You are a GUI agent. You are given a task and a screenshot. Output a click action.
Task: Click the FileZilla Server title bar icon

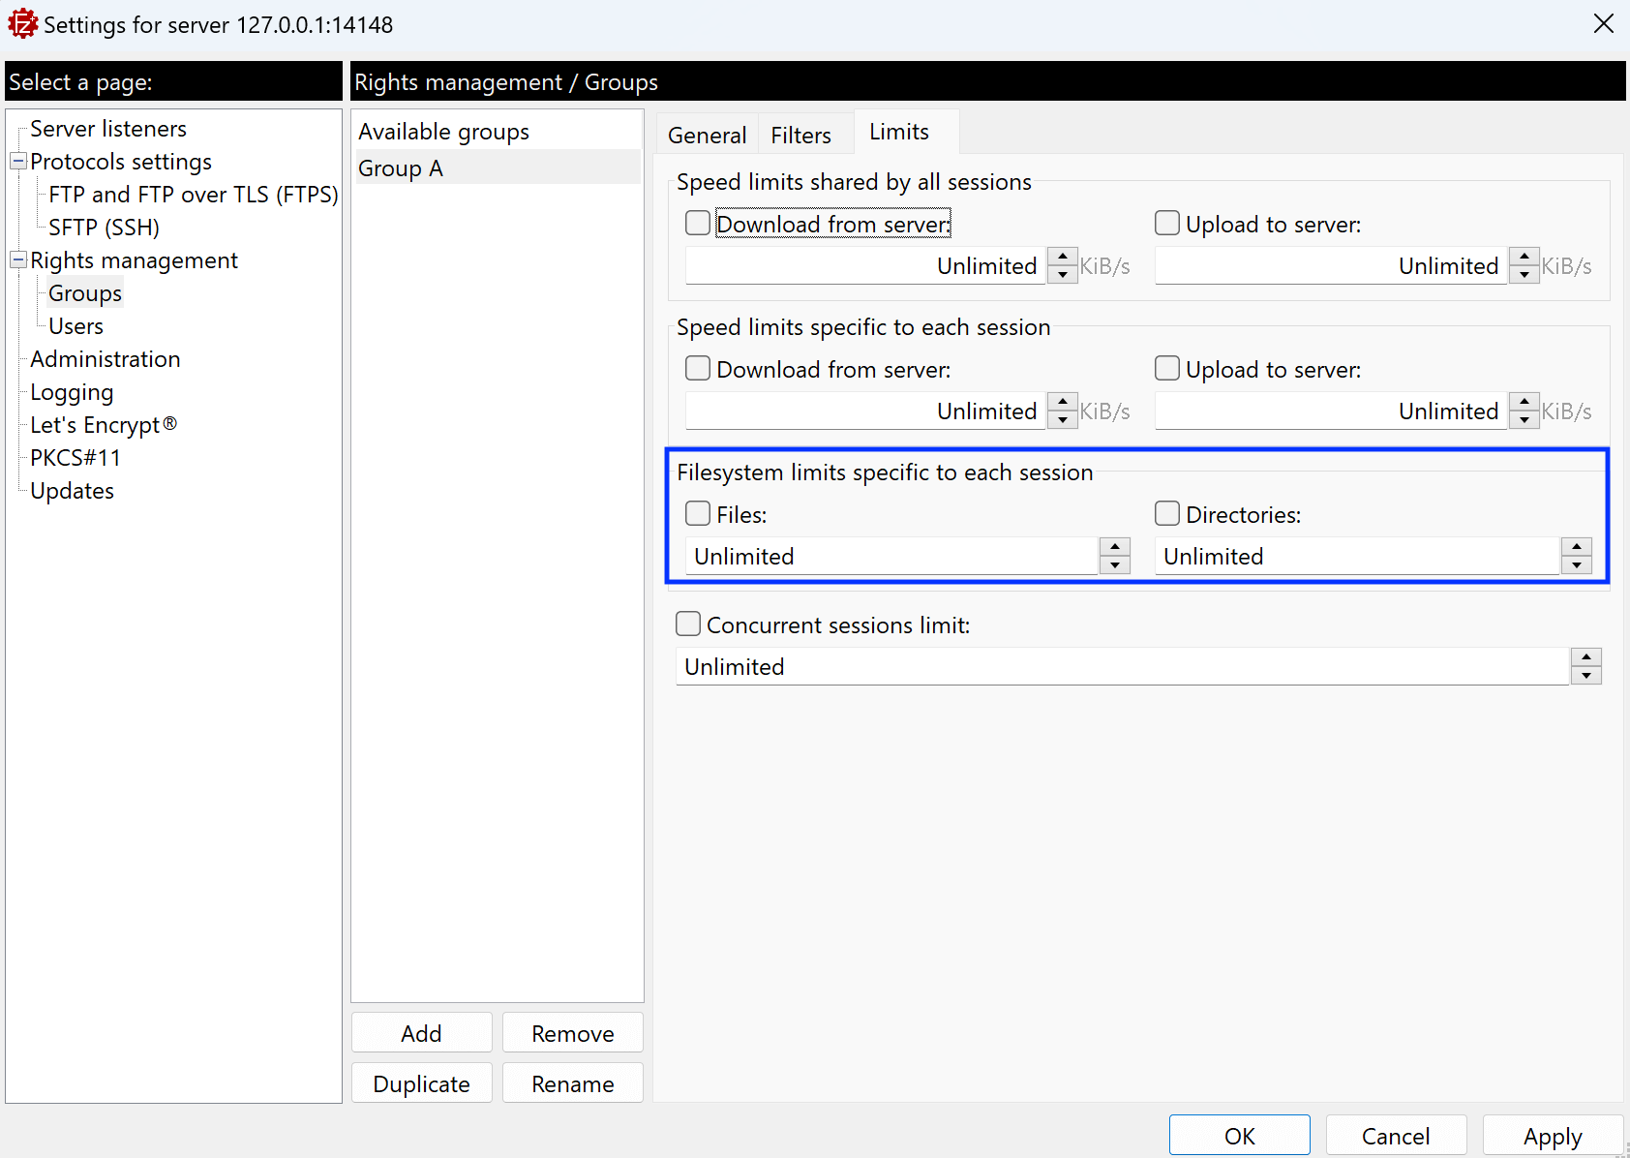coord(22,24)
